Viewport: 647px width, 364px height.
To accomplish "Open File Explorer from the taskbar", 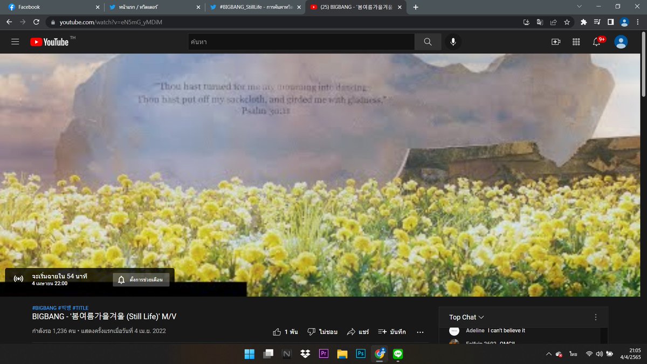I will [342, 354].
